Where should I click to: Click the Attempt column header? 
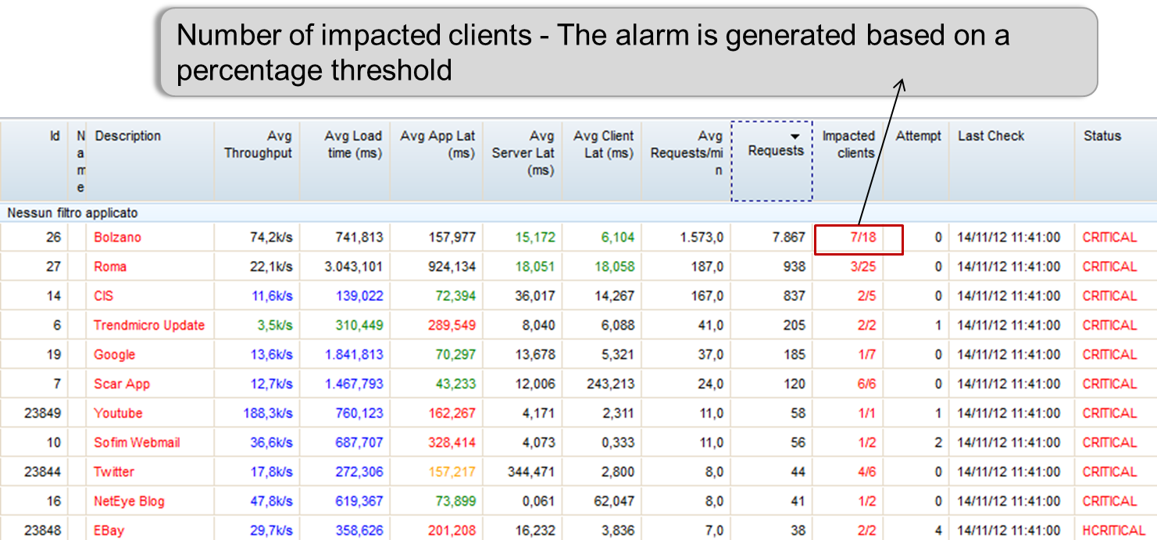(917, 160)
